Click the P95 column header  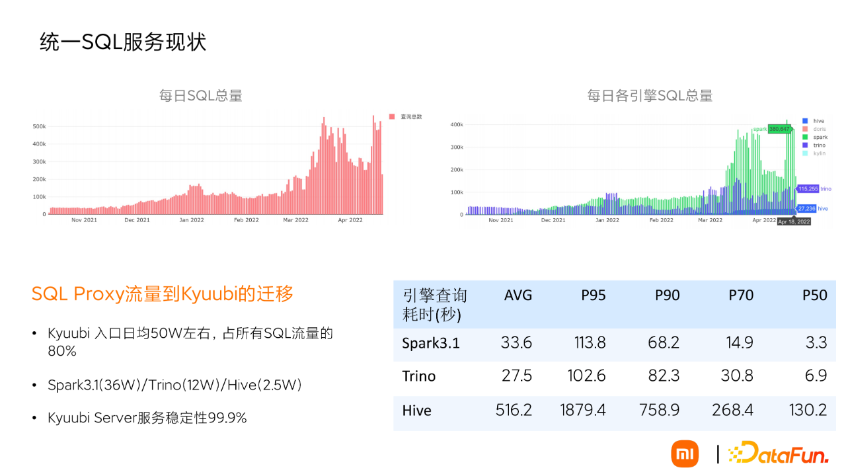coord(594,296)
